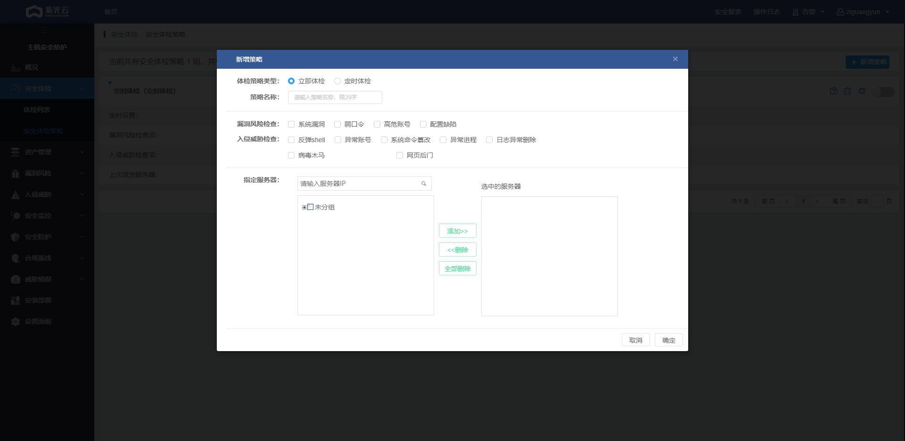The image size is (905, 441).
Task: Click the 紫光云 logo
Action: coord(47,11)
